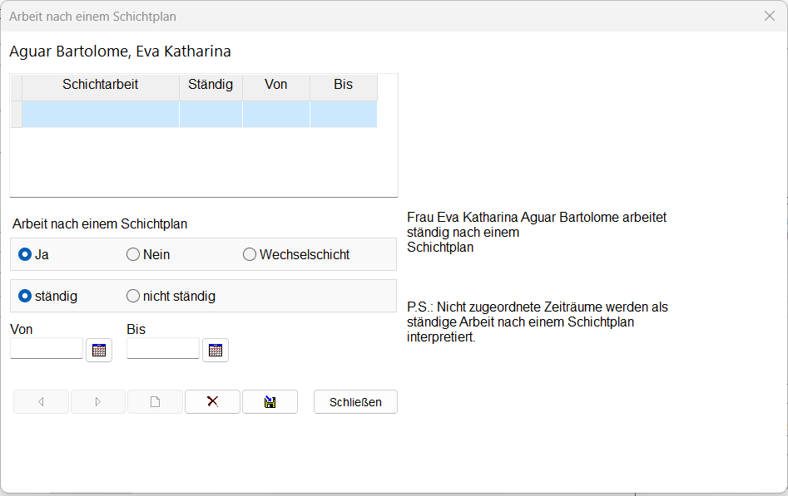The width and height of the screenshot is (788, 496).
Task: Click the 'Ständig' column header
Action: point(211,86)
